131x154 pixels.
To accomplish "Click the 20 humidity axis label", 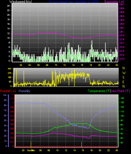I will click(5, 136).
